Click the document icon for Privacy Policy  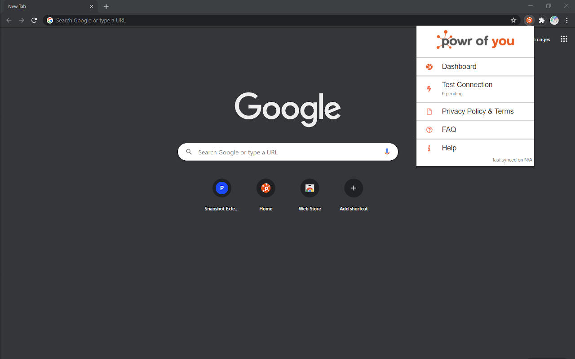click(x=429, y=112)
